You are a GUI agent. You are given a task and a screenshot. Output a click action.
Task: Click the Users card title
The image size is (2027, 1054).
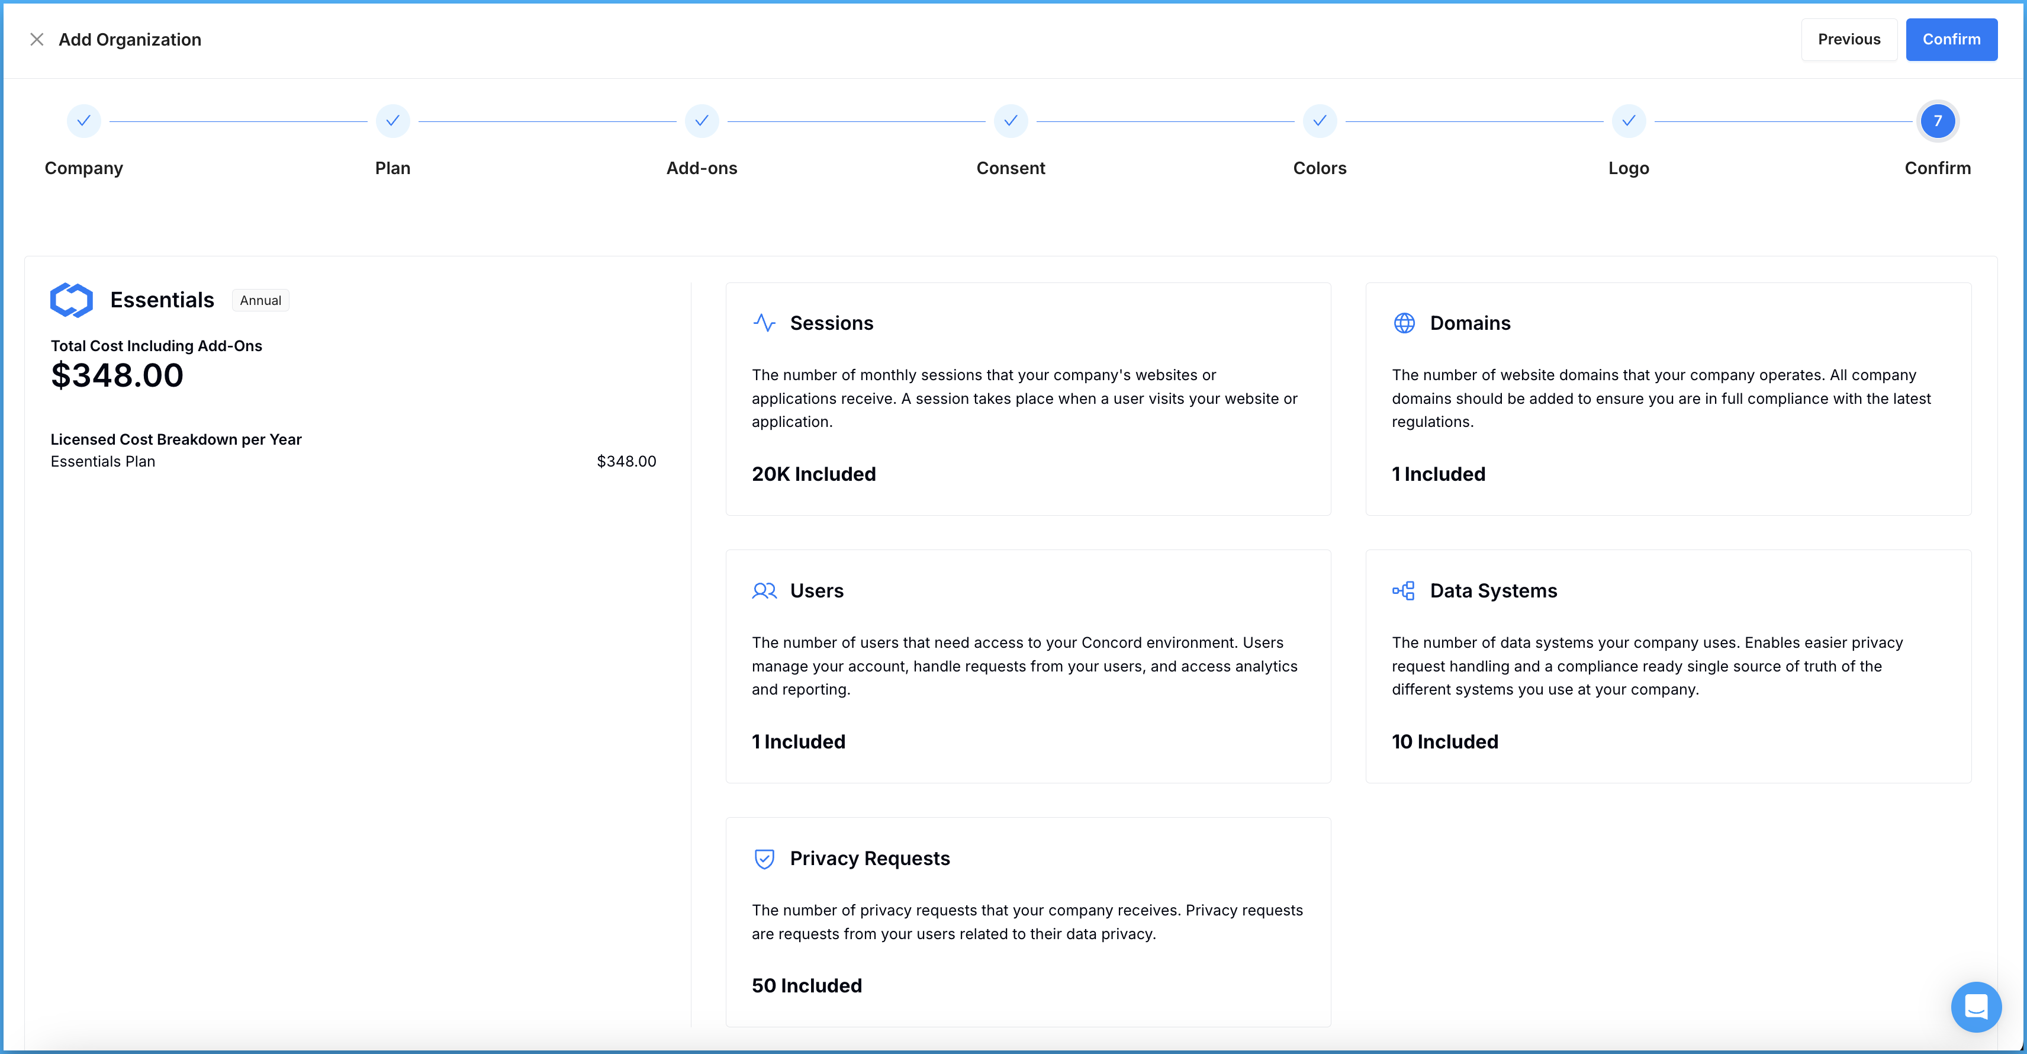click(x=817, y=591)
